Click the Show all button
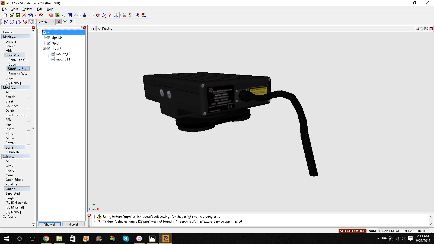This screenshot has width=434, height=244. (50, 224)
